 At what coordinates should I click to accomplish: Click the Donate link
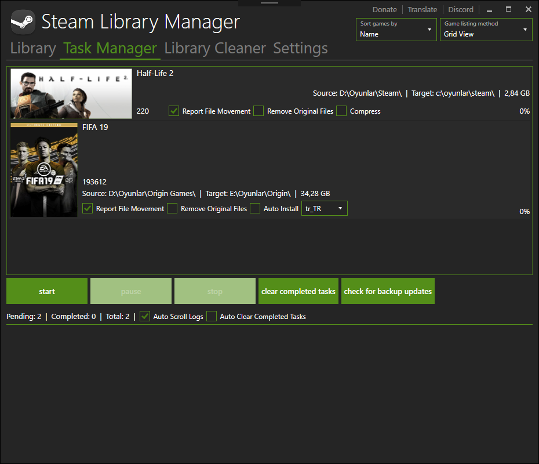coord(385,10)
